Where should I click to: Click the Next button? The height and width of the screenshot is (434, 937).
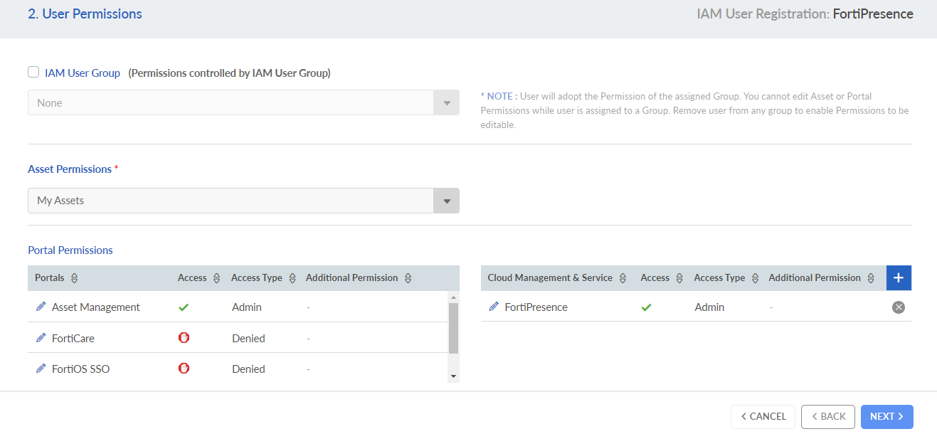pyautogui.click(x=886, y=416)
